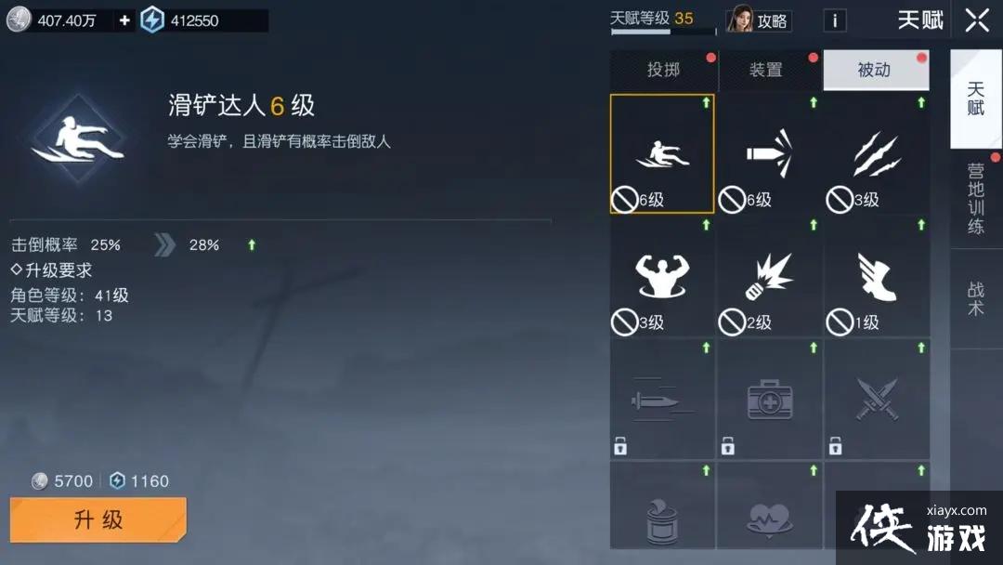Select the muscle flex talent tile (3级)
The width and height of the screenshot is (1003, 565).
pos(662,276)
